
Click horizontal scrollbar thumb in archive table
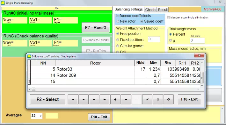point(33,89)
